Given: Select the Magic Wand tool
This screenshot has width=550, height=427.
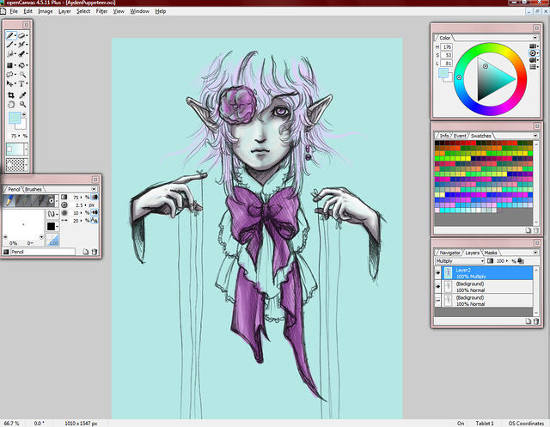Looking at the screenshot, I should [21, 75].
